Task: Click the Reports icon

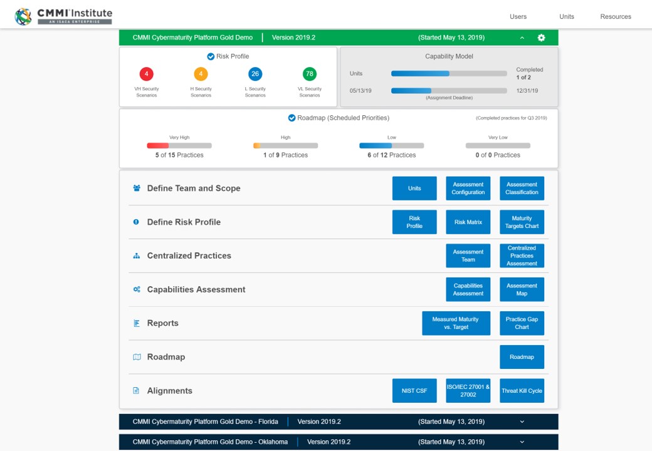Action: [137, 323]
